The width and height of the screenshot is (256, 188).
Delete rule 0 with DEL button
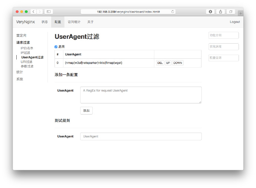[160, 63]
